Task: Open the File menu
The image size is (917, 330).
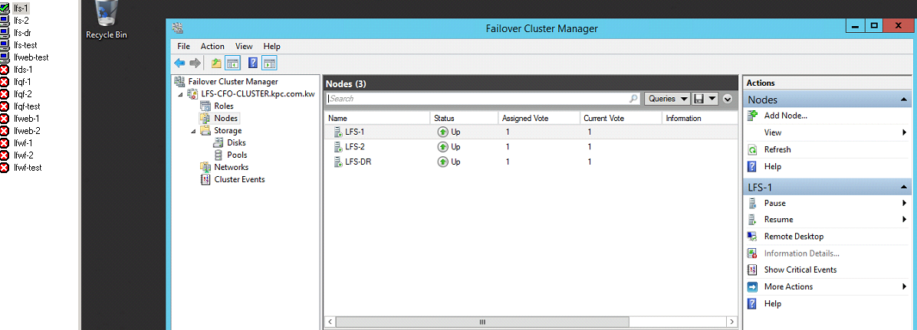Action: click(x=184, y=46)
